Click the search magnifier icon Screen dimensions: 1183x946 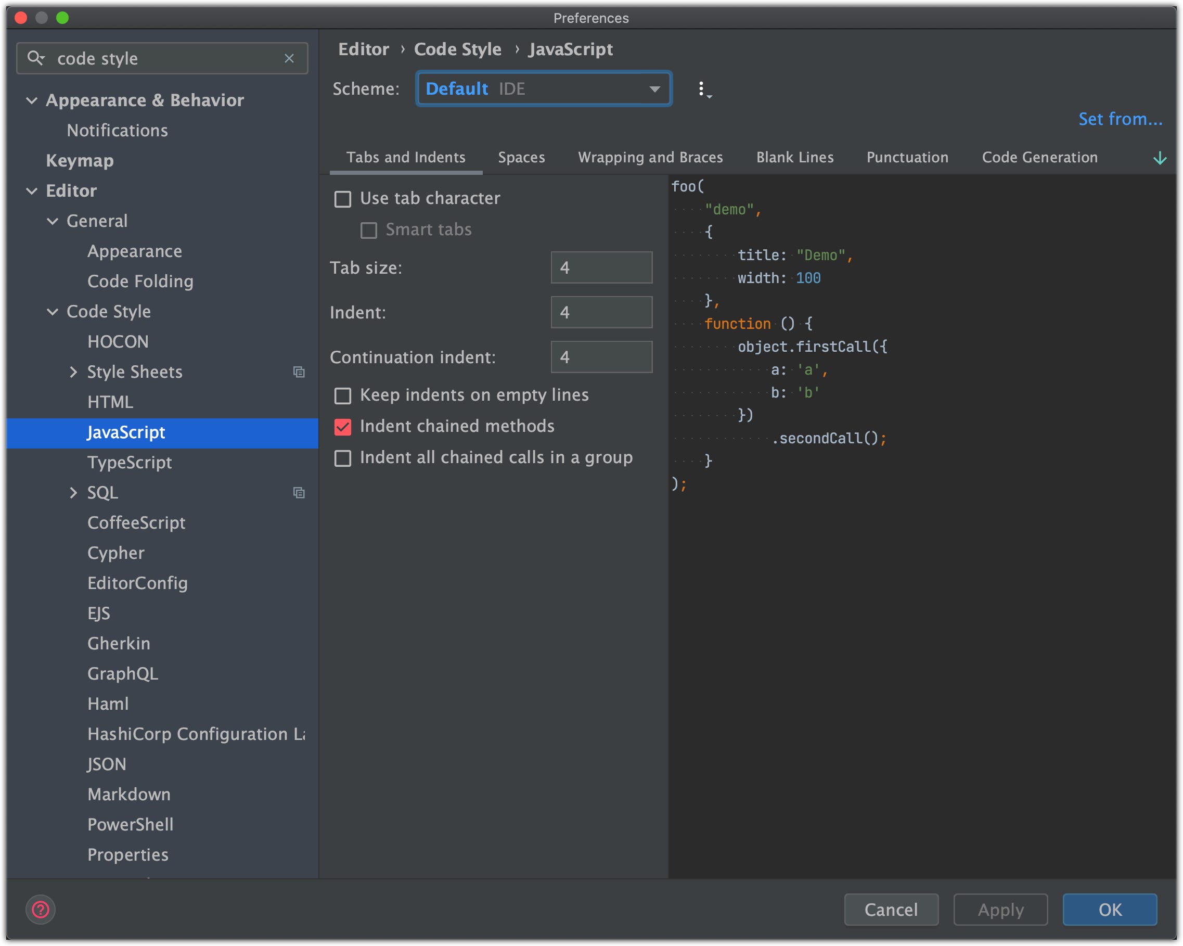36,58
